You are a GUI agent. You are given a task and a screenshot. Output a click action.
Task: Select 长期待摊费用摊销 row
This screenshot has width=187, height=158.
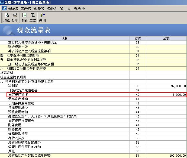(93, 103)
